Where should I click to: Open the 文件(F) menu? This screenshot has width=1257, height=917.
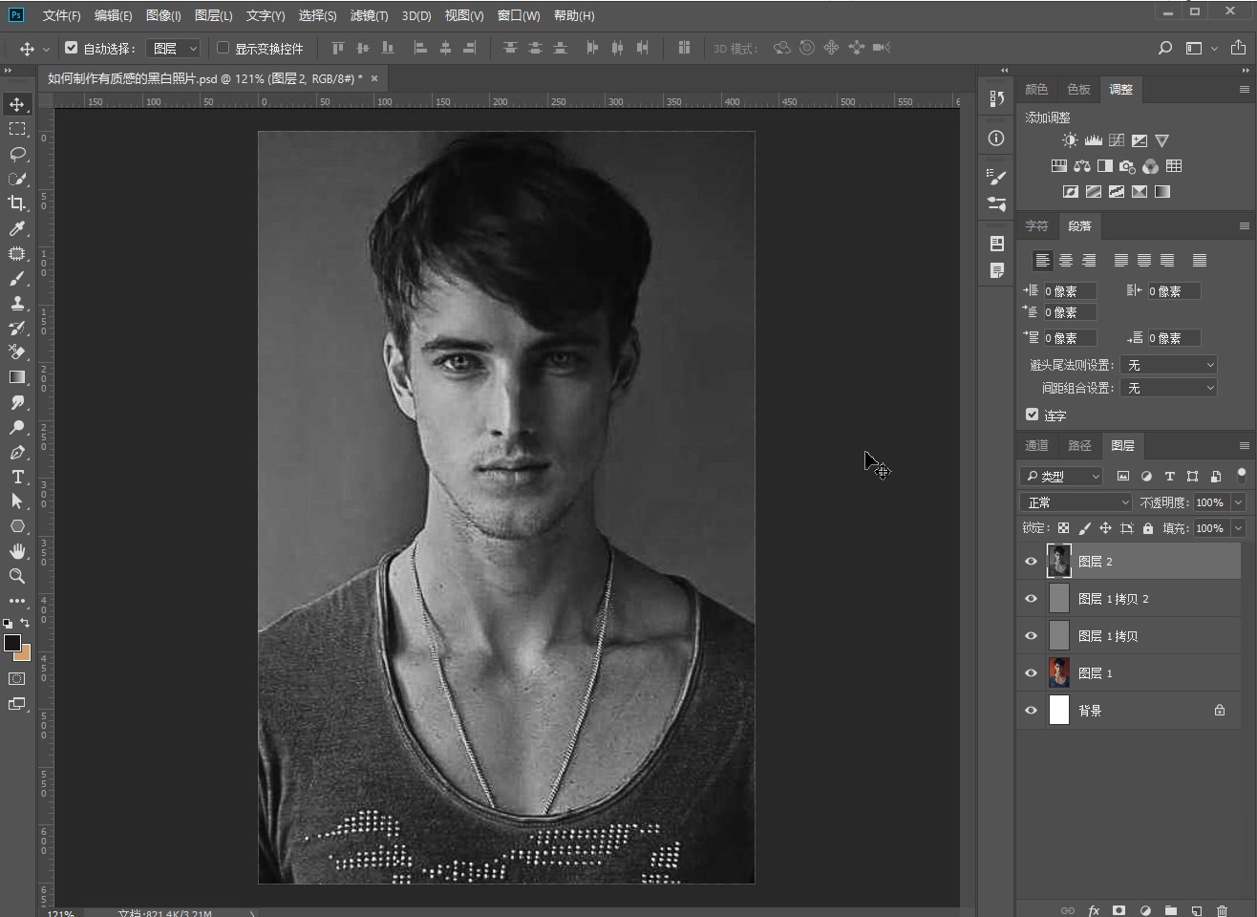point(62,15)
